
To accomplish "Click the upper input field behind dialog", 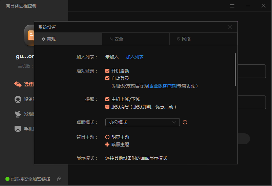I will pyautogui.click(x=252, y=71).
